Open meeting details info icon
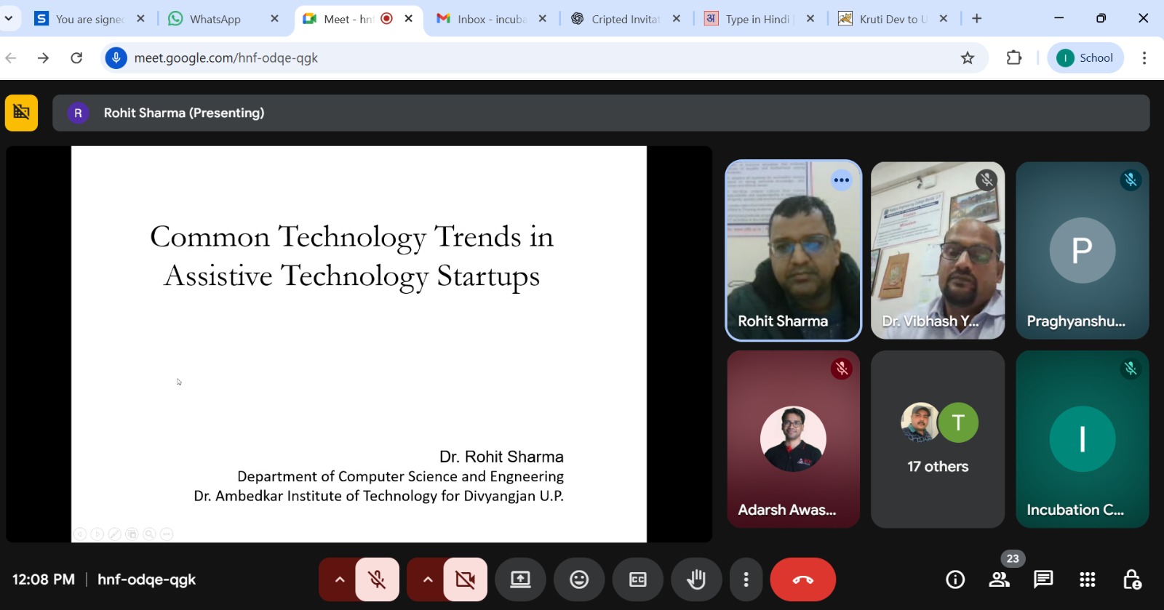 point(955,579)
